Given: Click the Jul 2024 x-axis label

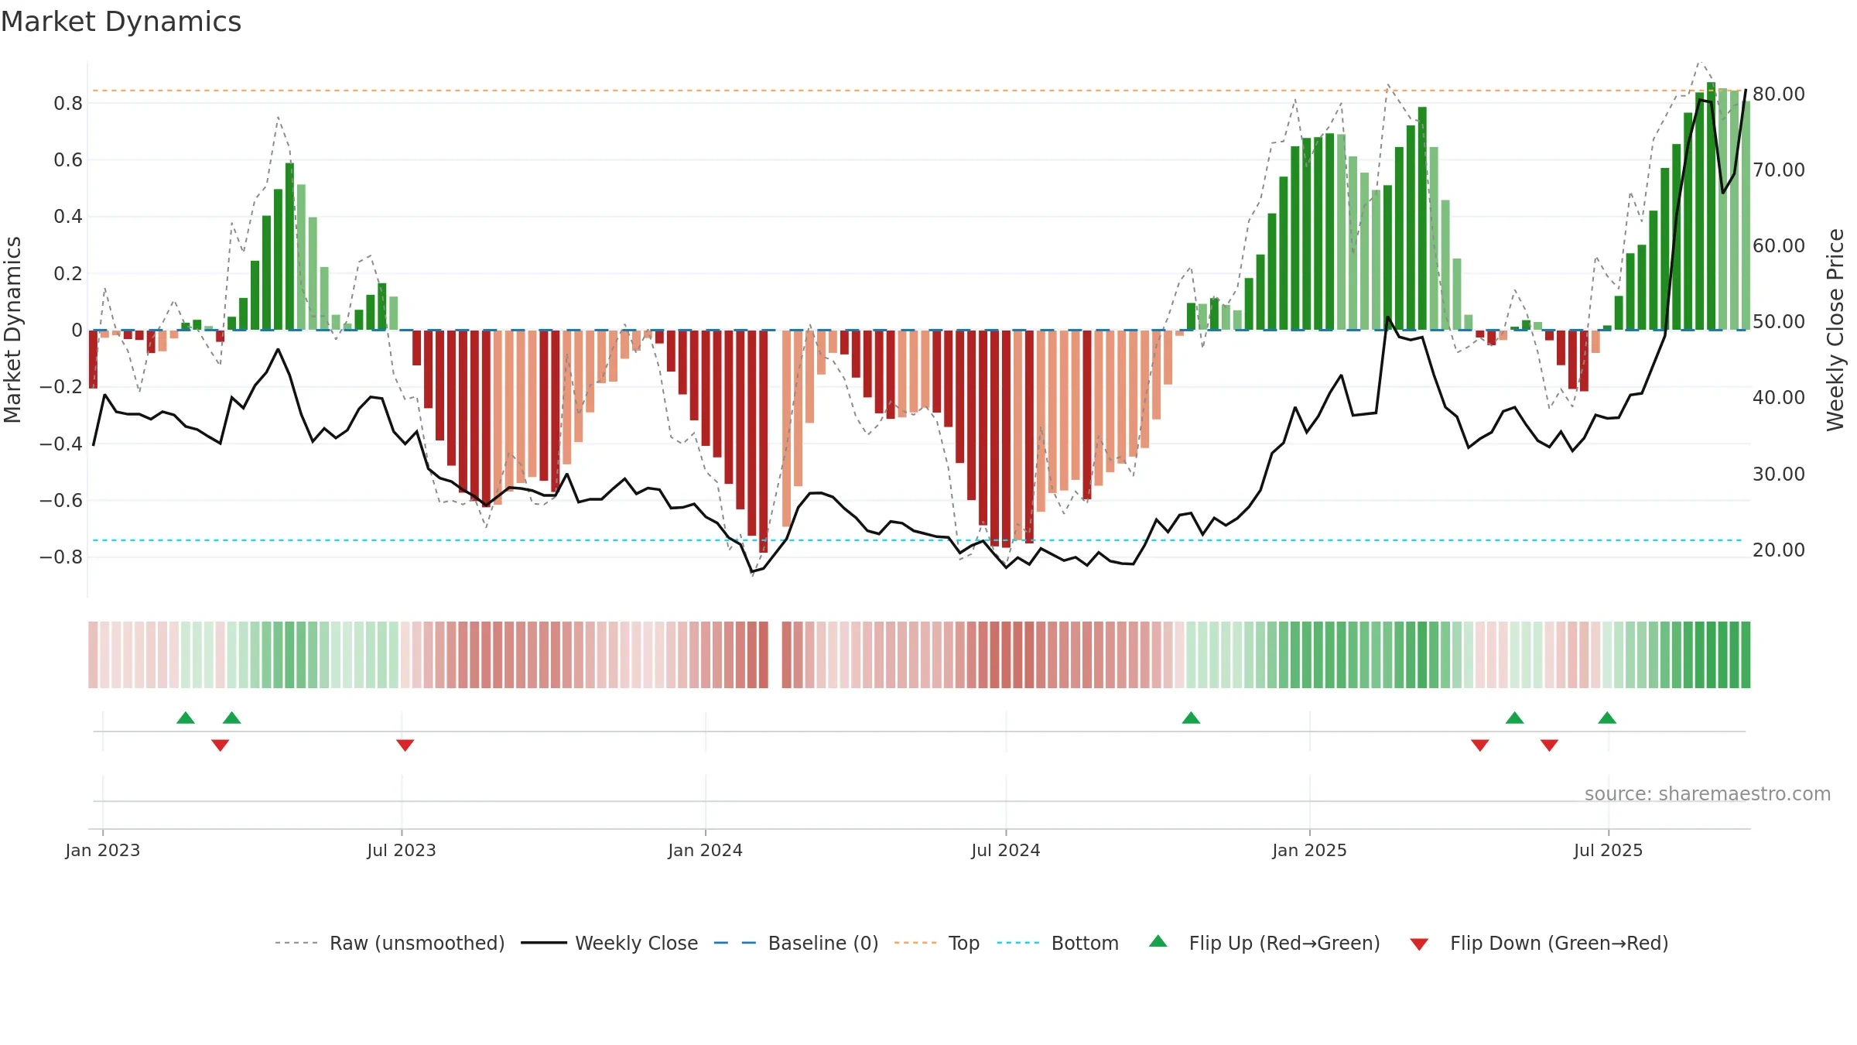Looking at the screenshot, I should pos(1006,850).
